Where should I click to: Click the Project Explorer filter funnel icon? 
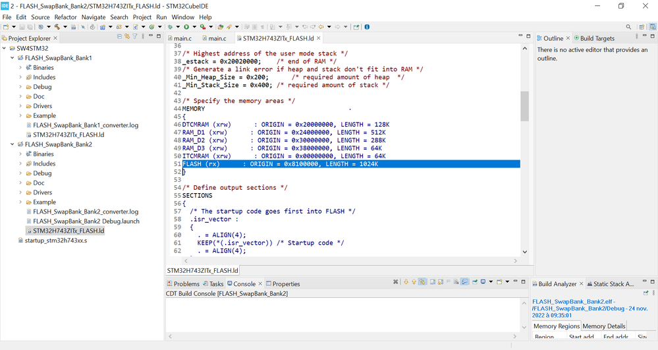(x=135, y=36)
